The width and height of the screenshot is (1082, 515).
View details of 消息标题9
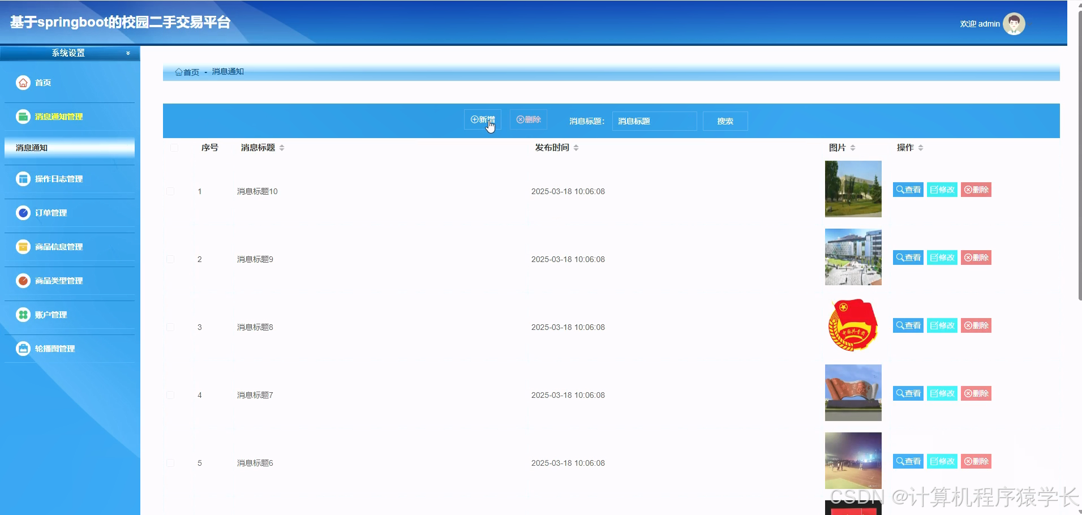908,257
